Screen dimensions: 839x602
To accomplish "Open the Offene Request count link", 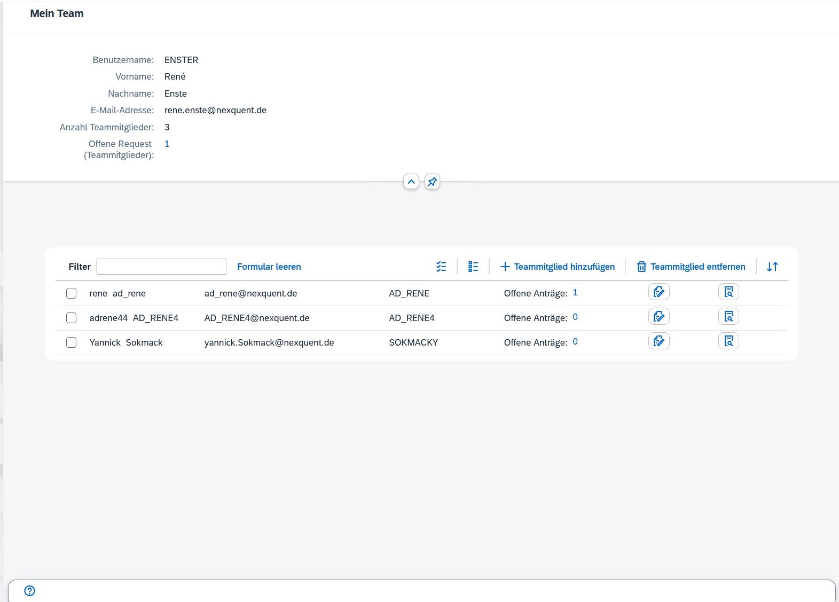I will click(x=167, y=144).
